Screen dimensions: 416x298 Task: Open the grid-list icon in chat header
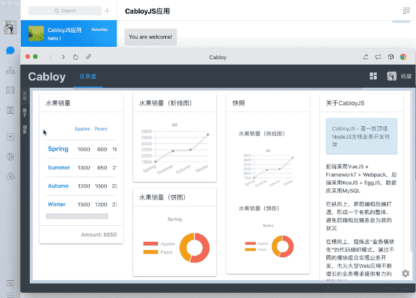[x=406, y=11]
